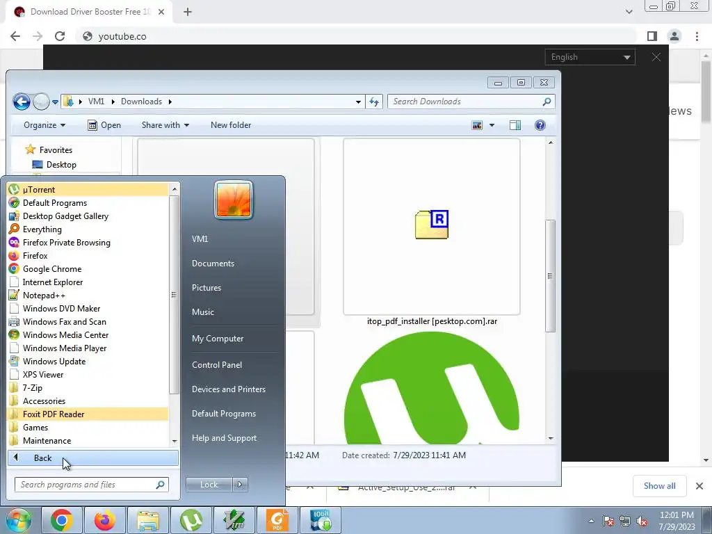Open Chrome's three-dot menu

[x=697, y=36]
